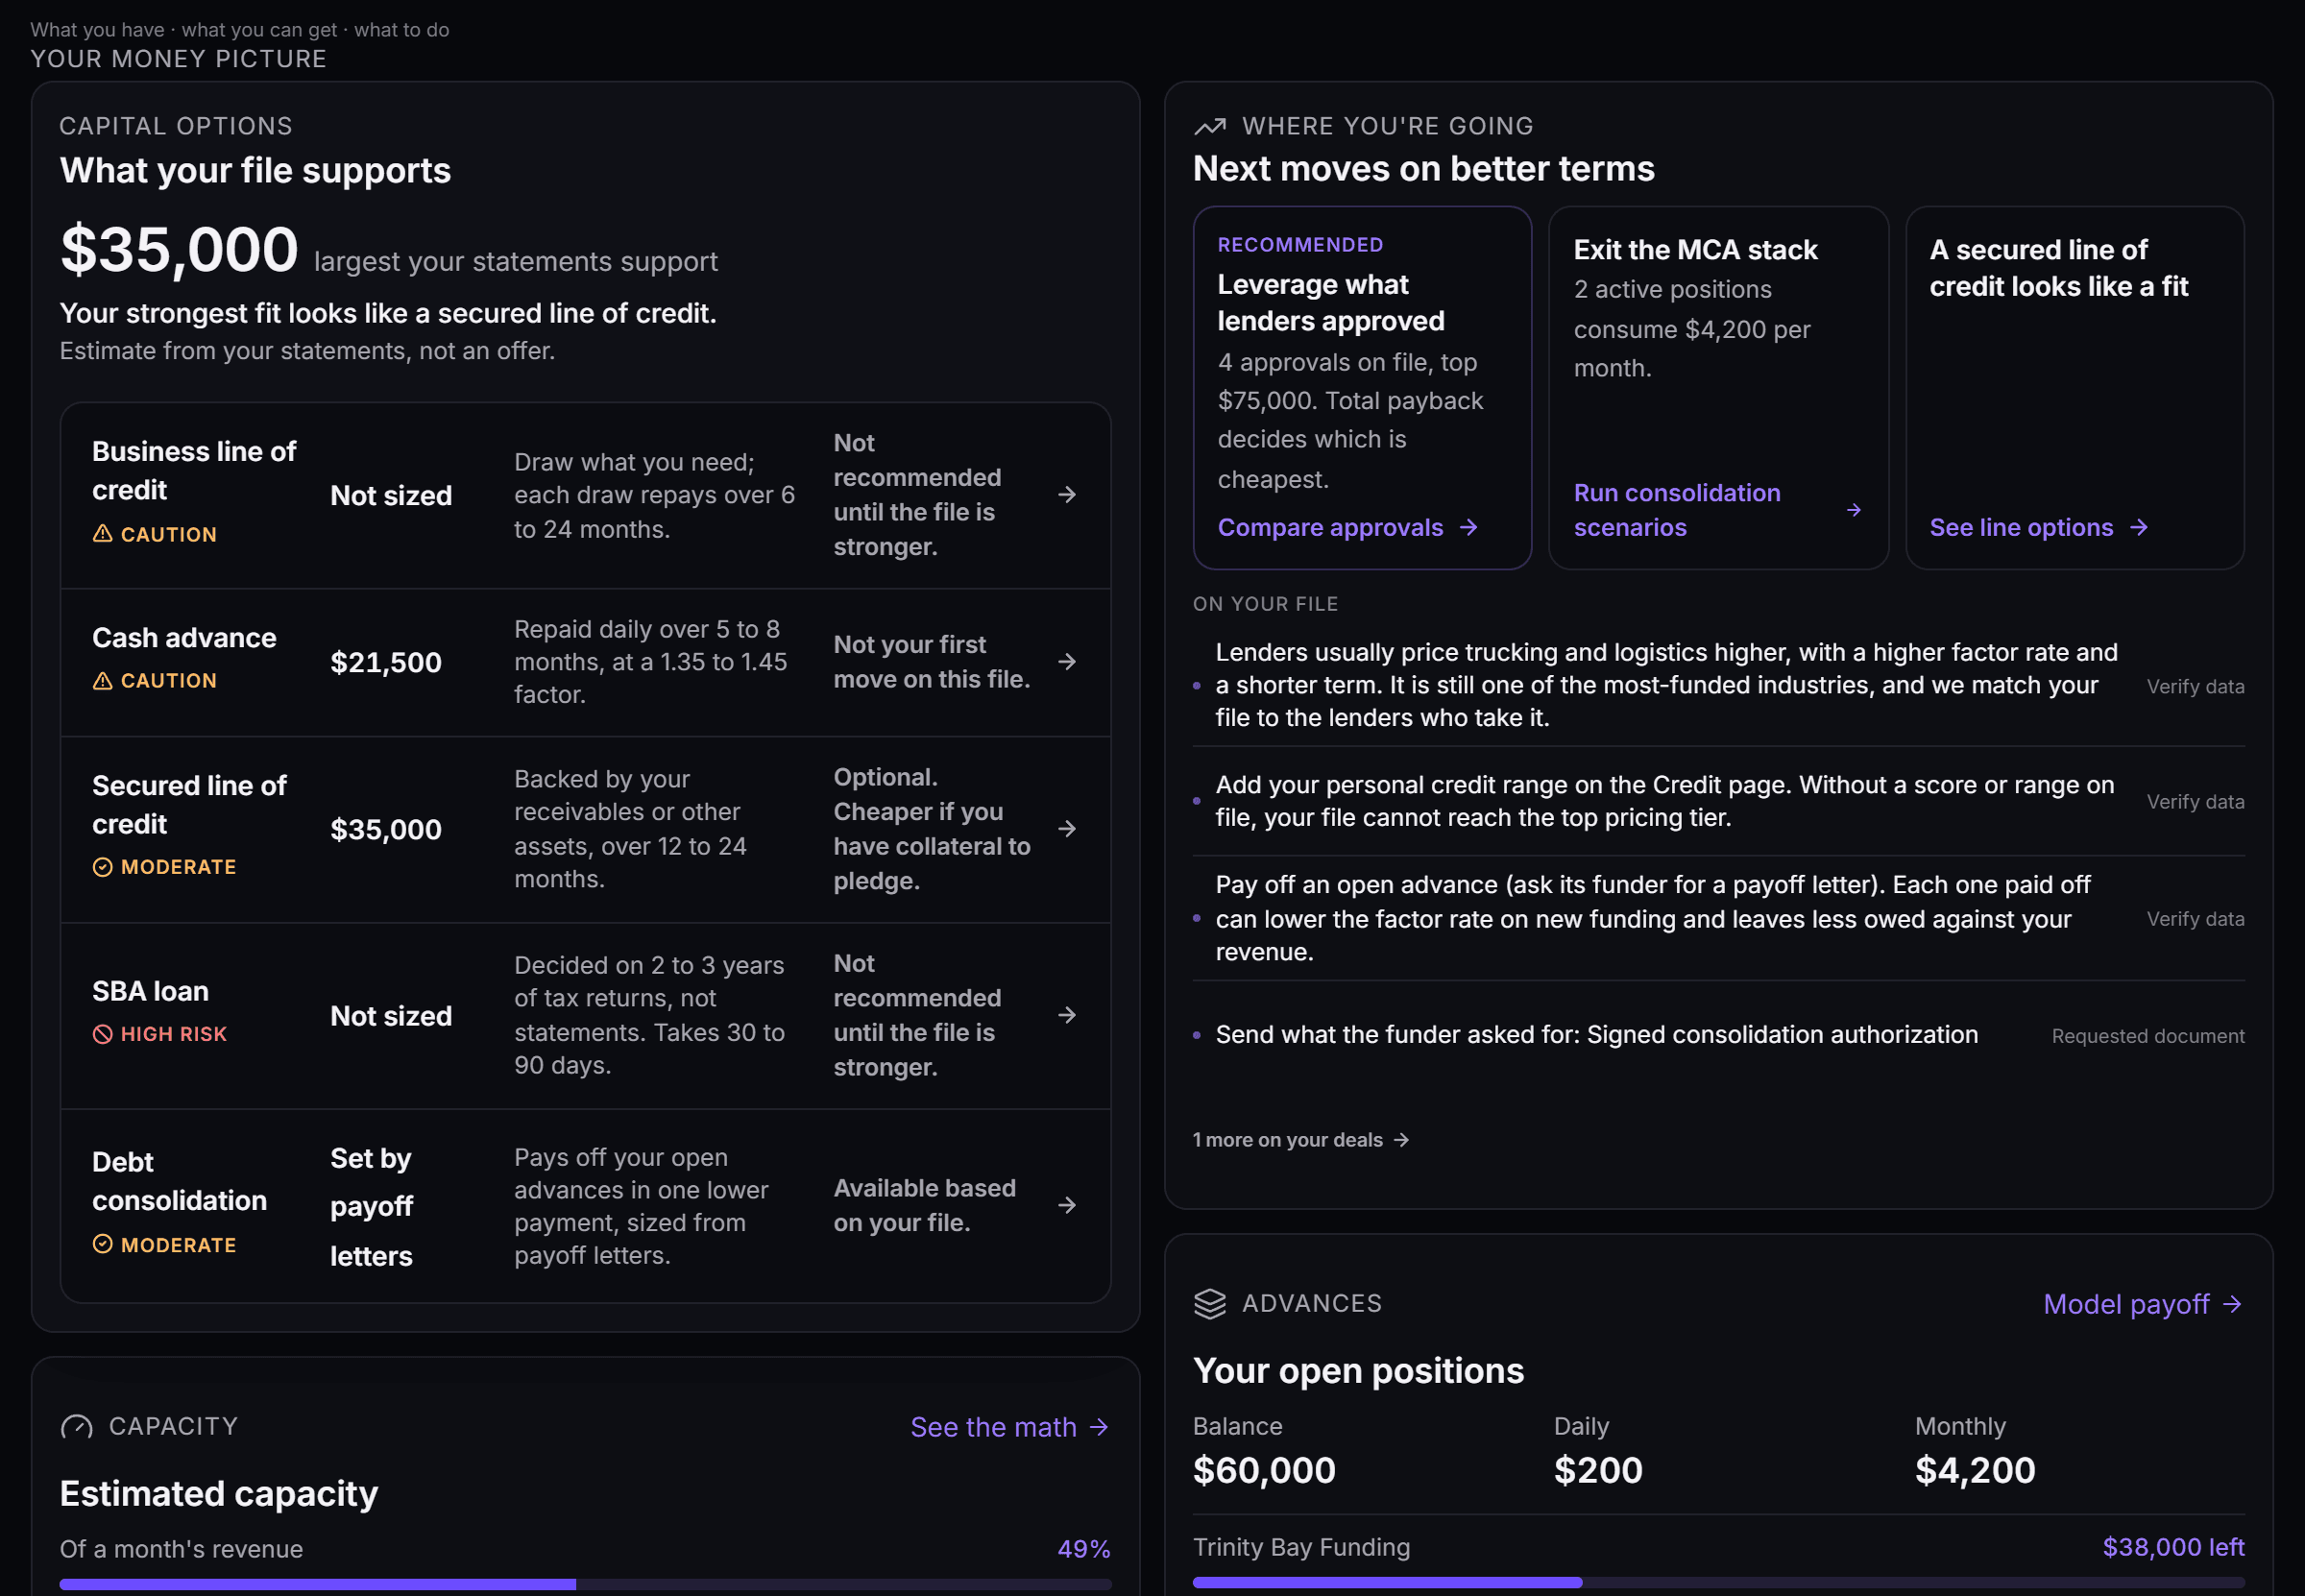Open the Cash advance row arrow

click(1067, 662)
